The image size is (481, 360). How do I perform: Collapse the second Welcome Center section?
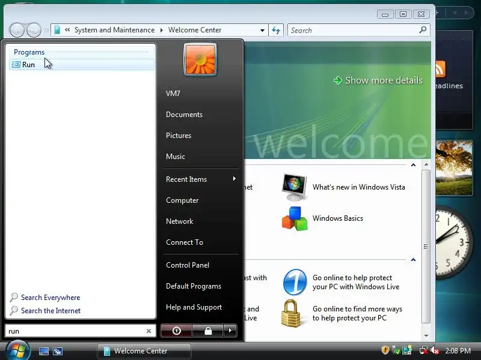tap(413, 260)
